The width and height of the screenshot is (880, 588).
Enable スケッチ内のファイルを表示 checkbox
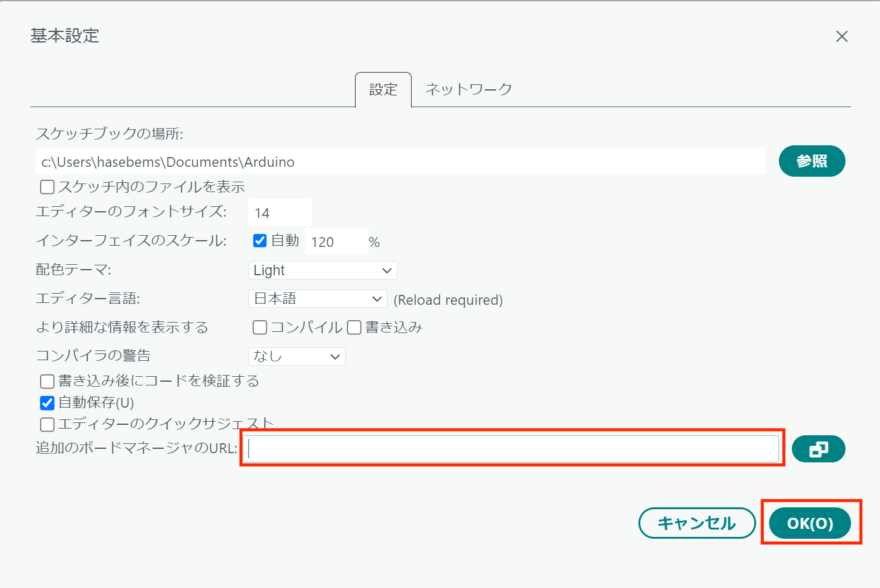coord(47,187)
